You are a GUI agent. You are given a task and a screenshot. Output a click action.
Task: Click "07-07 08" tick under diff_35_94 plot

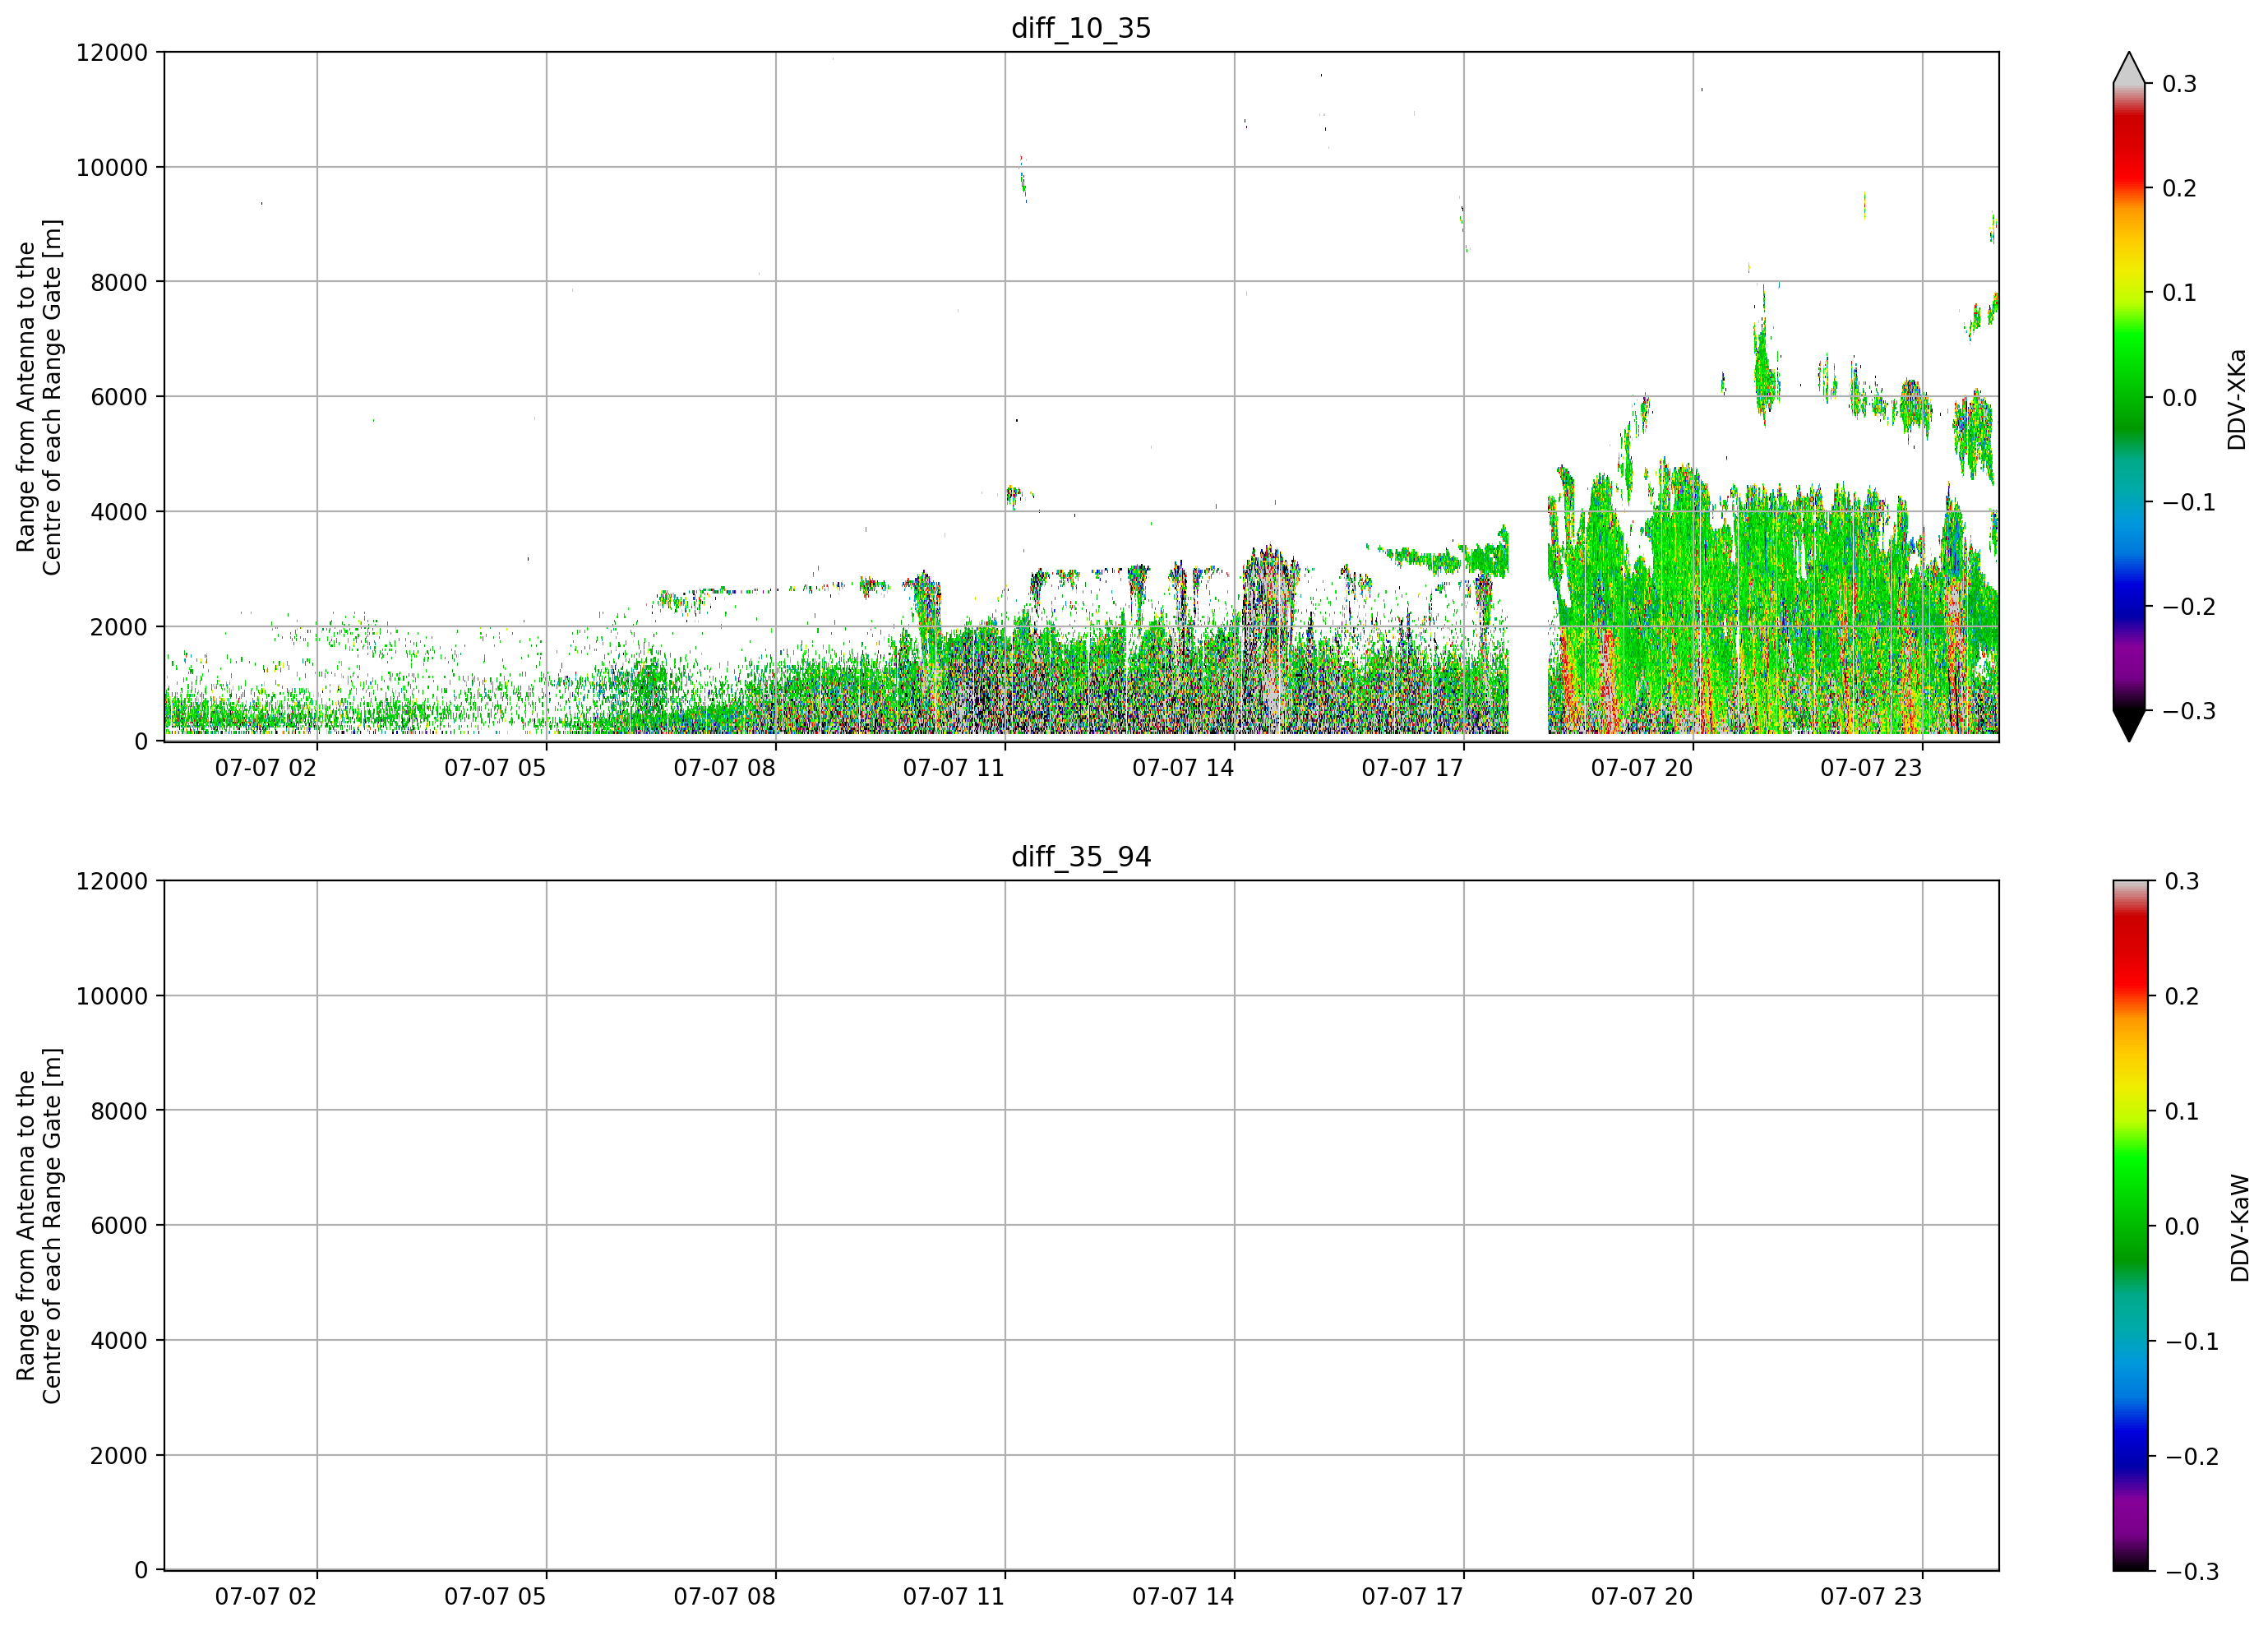pyautogui.click(x=724, y=1597)
